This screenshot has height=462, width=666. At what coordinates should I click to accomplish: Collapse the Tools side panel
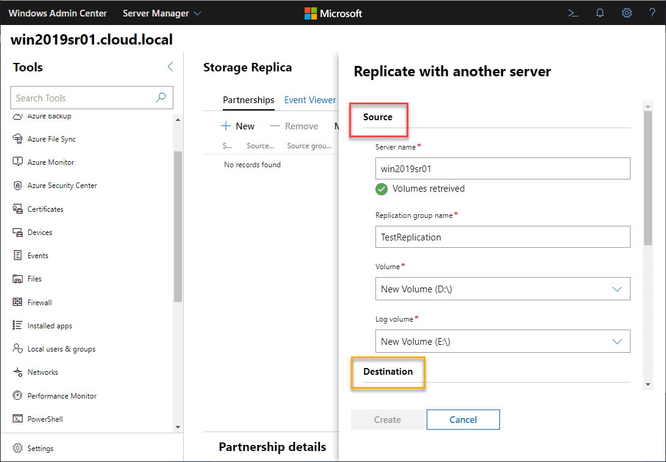coord(170,67)
